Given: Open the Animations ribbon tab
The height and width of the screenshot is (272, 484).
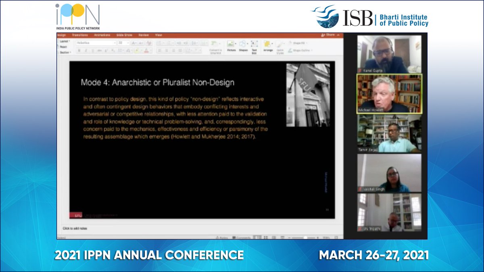Looking at the screenshot, I should pos(102,35).
